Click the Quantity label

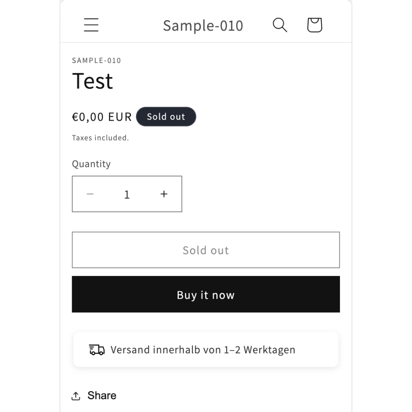pos(91,164)
